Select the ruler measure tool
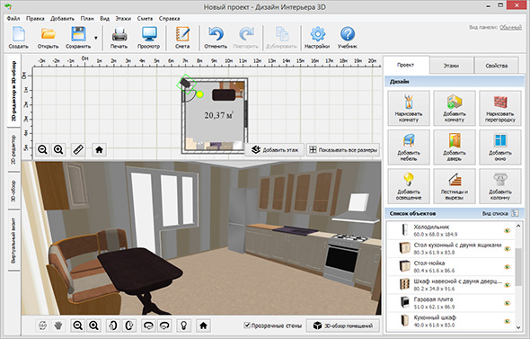530x339 pixels. 78,149
